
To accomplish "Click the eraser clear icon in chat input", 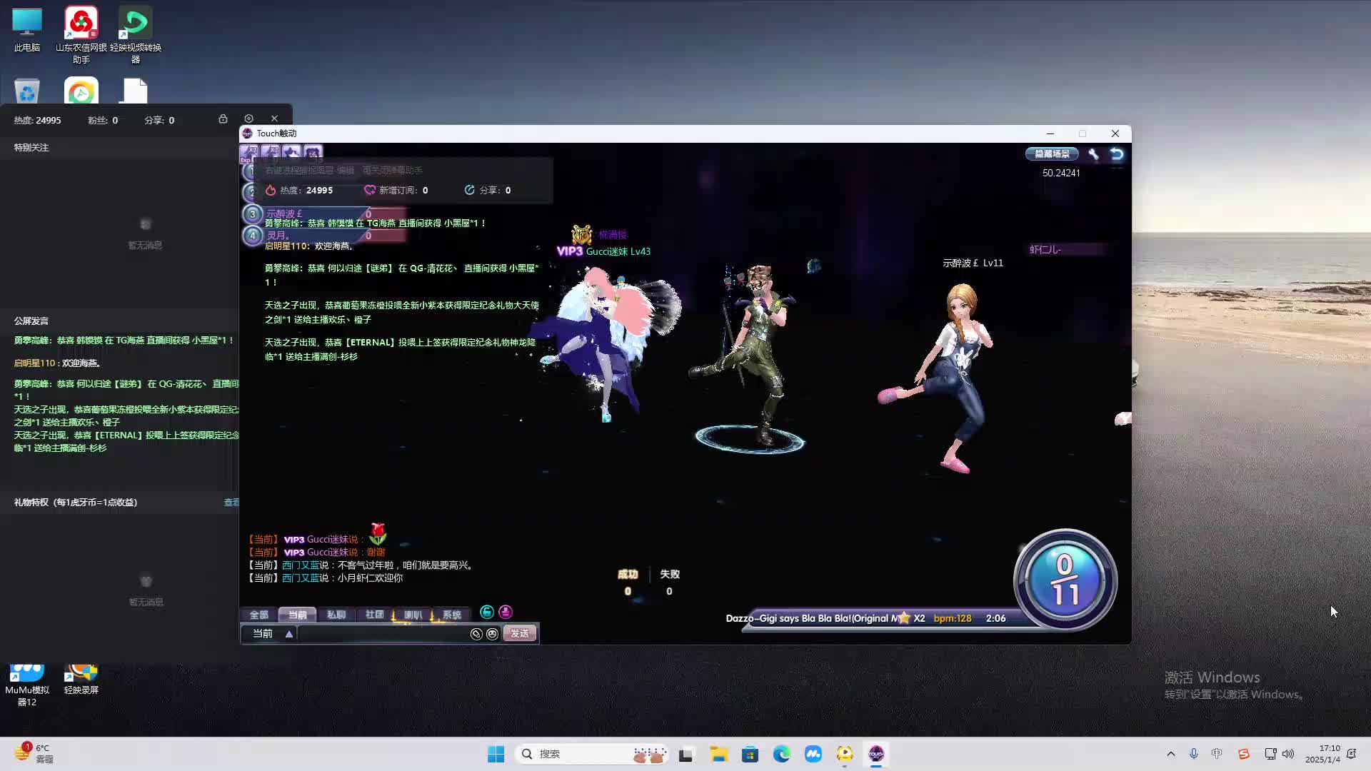I will pyautogui.click(x=476, y=634).
